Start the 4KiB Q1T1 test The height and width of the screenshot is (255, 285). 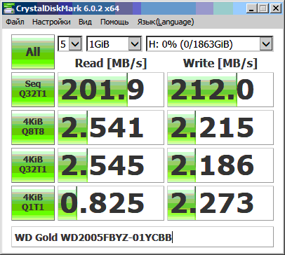click(x=33, y=203)
